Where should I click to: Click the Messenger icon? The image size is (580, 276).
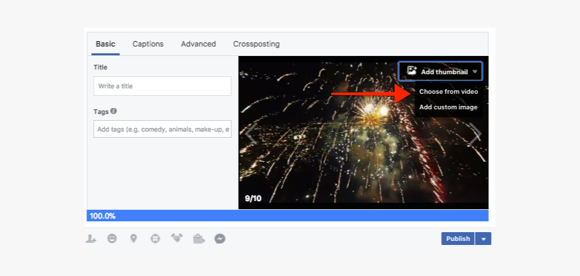click(220, 239)
